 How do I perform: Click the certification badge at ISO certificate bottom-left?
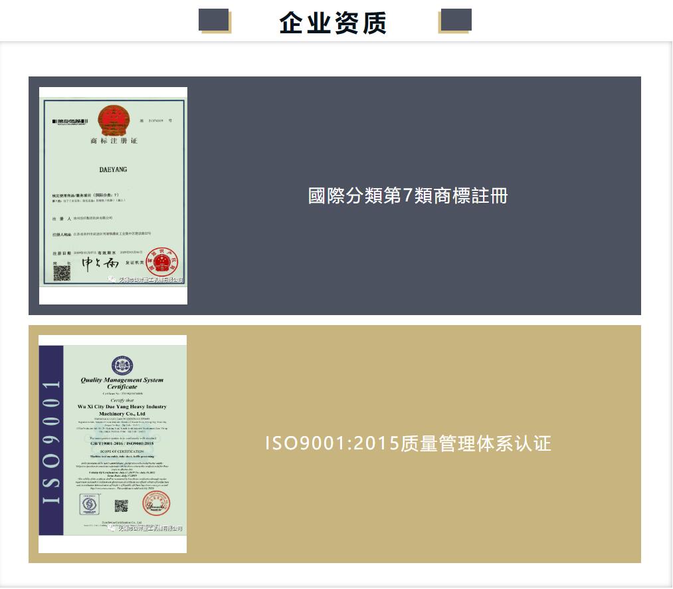[88, 505]
